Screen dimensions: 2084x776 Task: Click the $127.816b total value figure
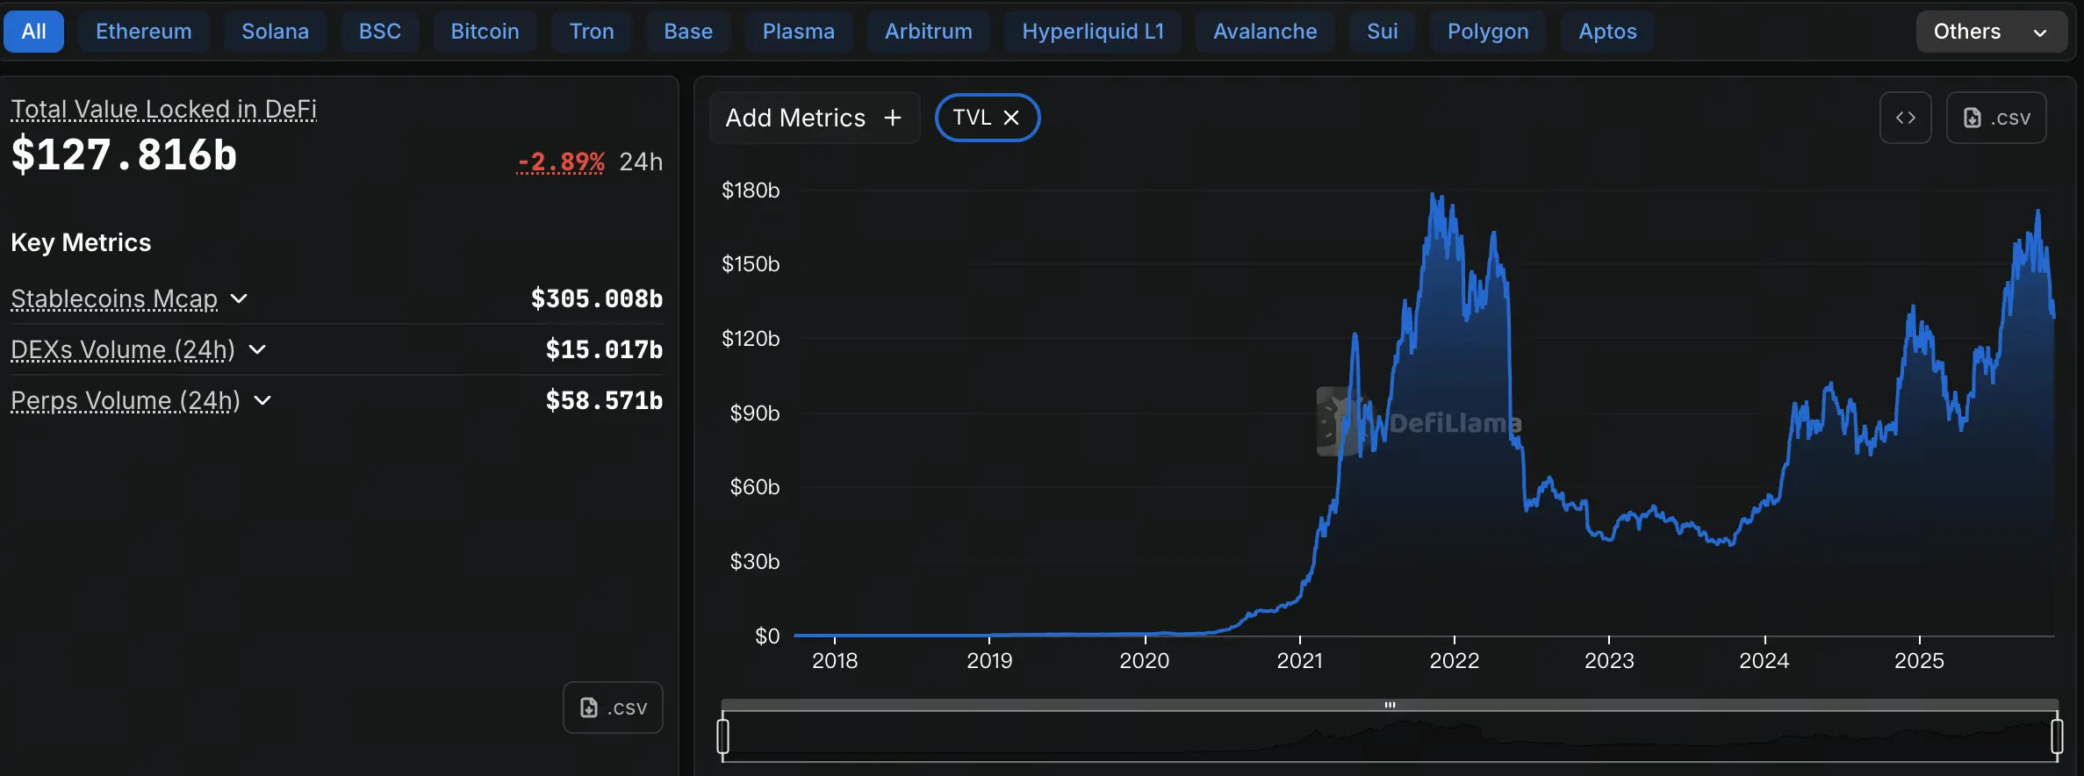124,155
